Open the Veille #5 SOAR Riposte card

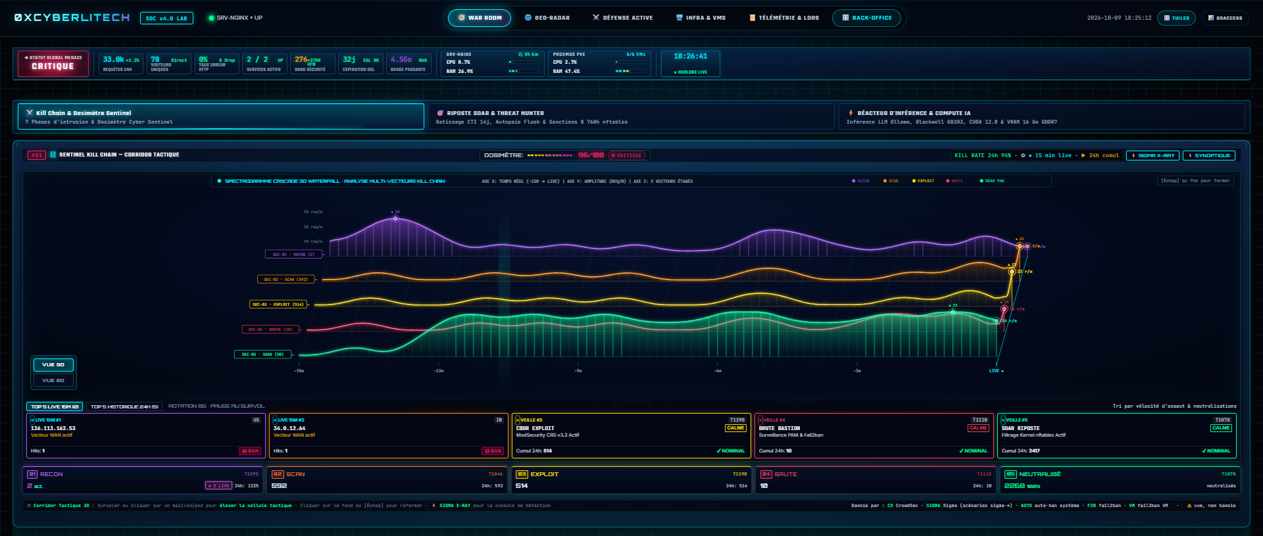(1116, 435)
